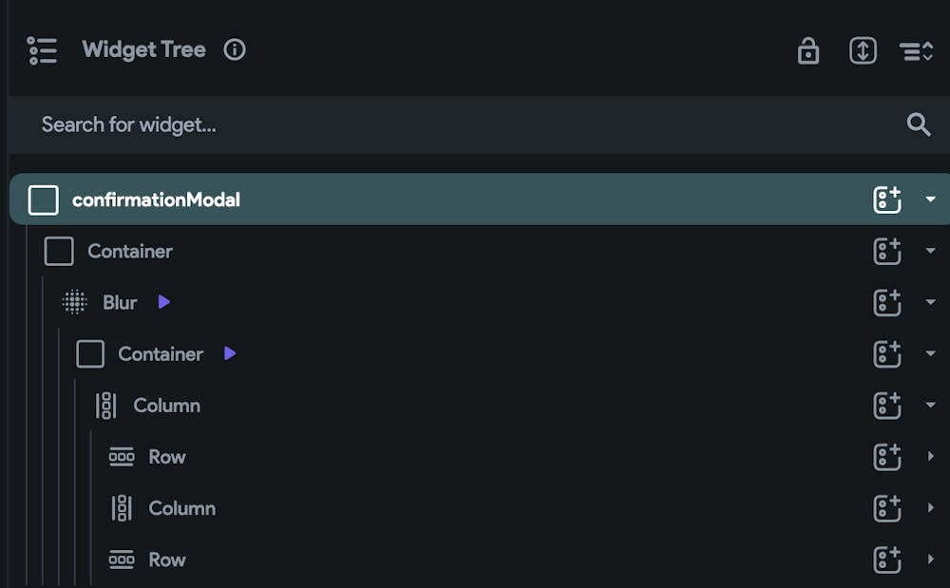The width and height of the screenshot is (950, 588).
Task: Select the Blur widget item
Action: pos(120,302)
